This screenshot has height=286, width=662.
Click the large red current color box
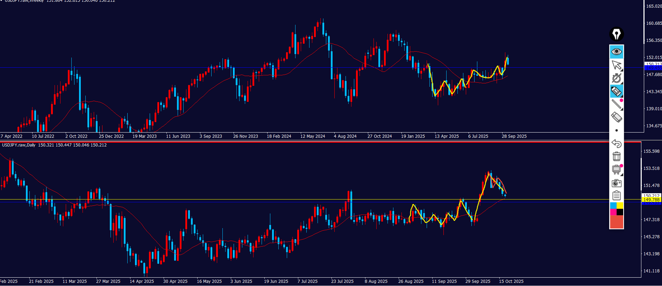[617, 222]
